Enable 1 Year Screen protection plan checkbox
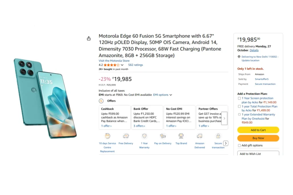Image resolution: width=293 pixels, height=195 pixels. click(x=239, y=98)
